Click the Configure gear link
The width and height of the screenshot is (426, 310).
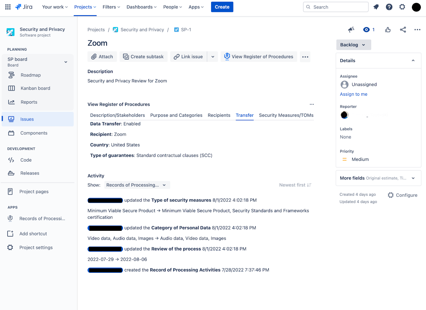pos(402,195)
